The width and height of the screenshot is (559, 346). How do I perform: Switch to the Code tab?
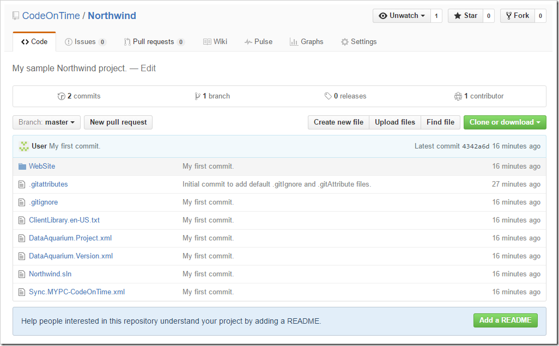coord(34,42)
